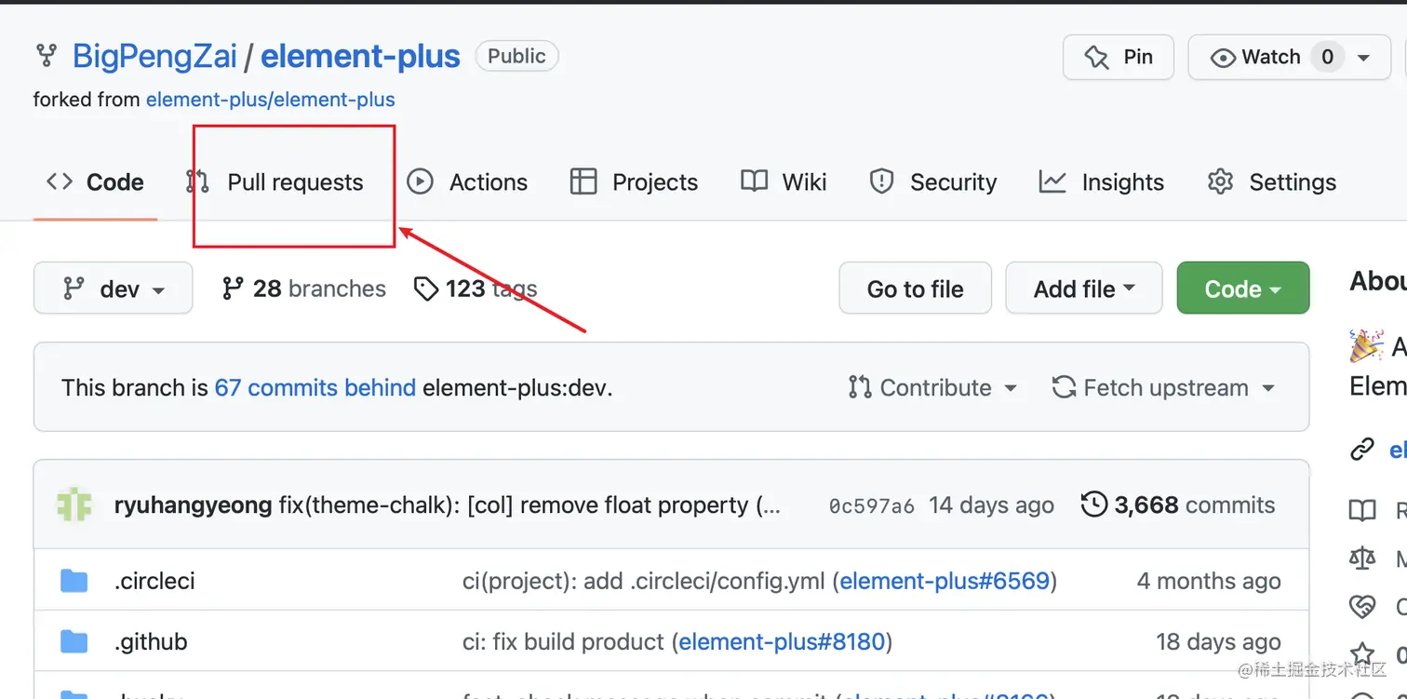Open the Security tab
1407x699 pixels.
(932, 182)
